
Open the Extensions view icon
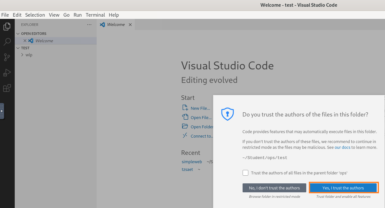(7, 88)
